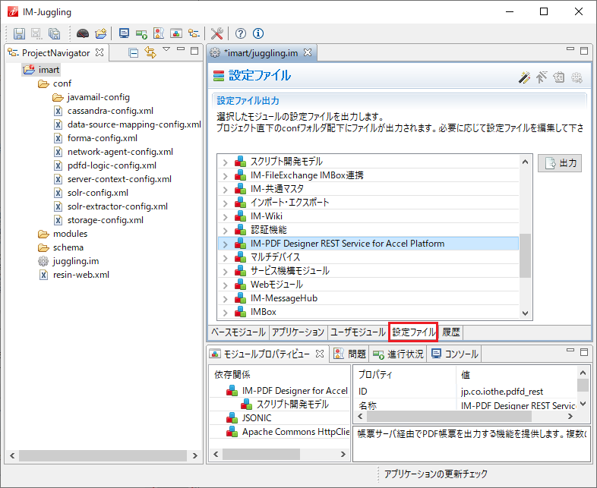Open the 進行状況 progress view tab
This screenshot has width=597, height=488.
398,354
